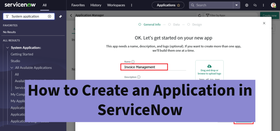This screenshot has height=131, width=280.
Task: Go back with the Application Manager arrow
Action: pos(71,15)
